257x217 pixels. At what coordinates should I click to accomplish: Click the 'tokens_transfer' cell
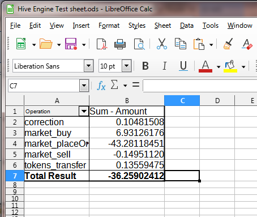(57, 165)
